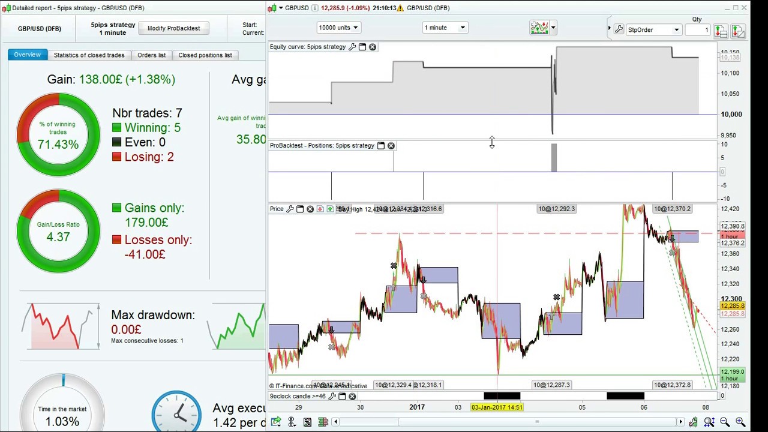Viewport: 768px width, 432px height.
Task: Open Statistics of closed trades tab
Action: [89, 55]
